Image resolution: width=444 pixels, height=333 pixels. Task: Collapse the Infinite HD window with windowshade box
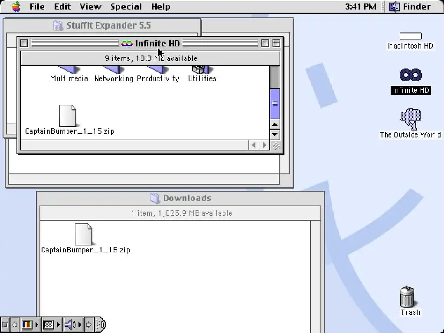click(x=276, y=43)
